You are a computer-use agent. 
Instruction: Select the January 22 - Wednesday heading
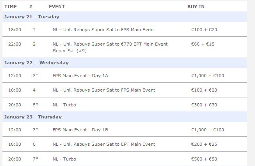36,63
